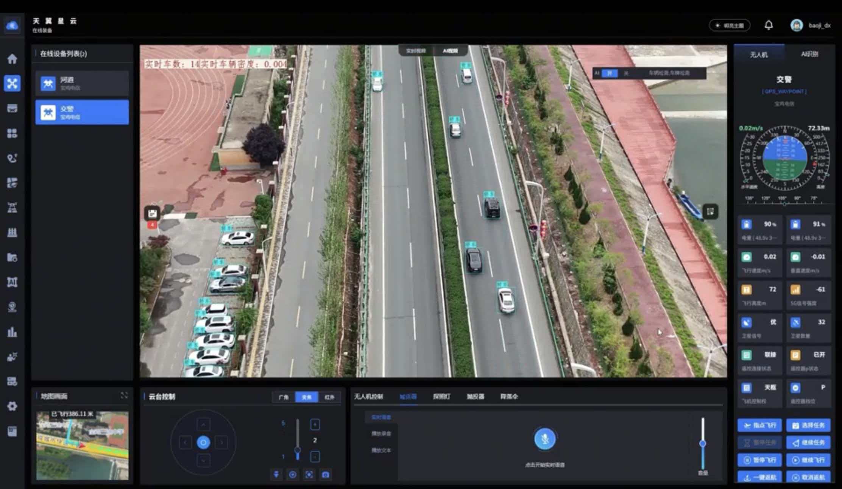Click the 暂停飞行 pause flight button

point(759,460)
